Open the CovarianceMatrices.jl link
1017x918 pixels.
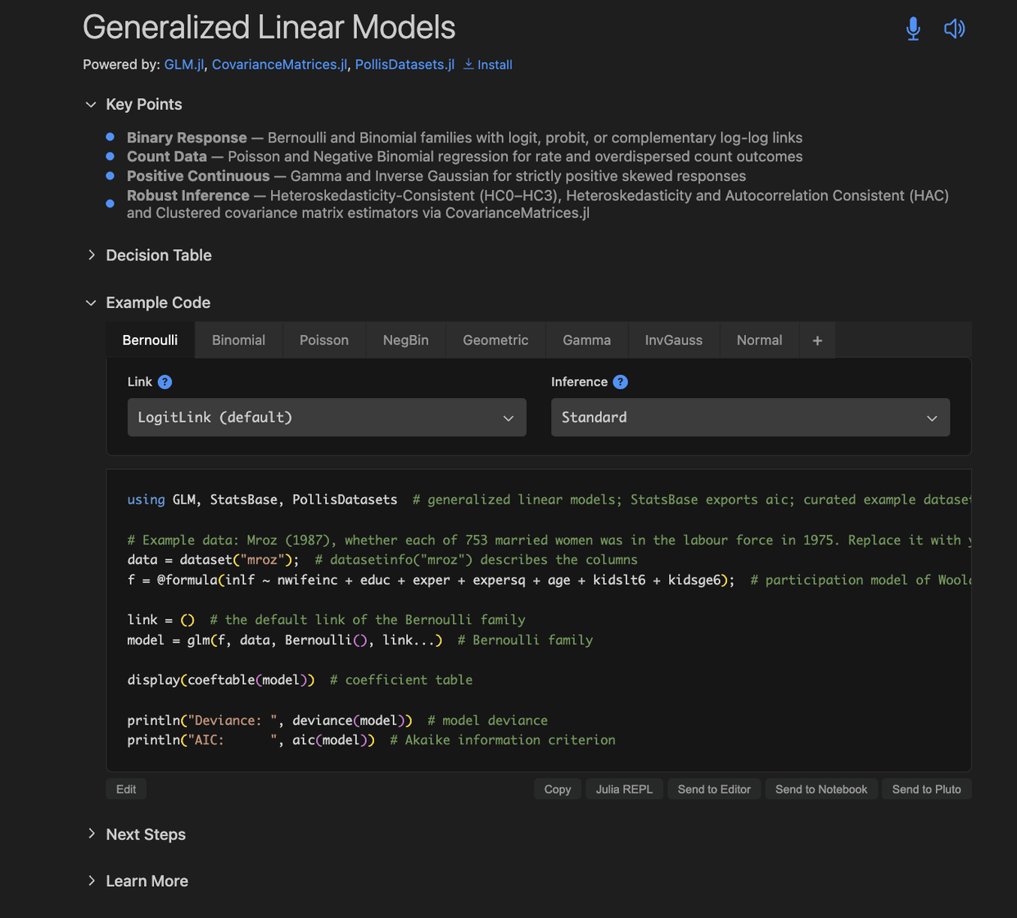click(279, 65)
